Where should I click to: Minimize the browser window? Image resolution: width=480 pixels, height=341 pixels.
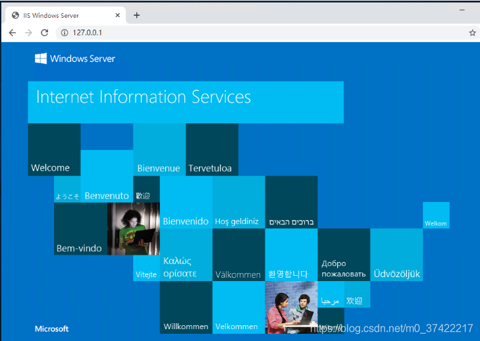coord(462,10)
